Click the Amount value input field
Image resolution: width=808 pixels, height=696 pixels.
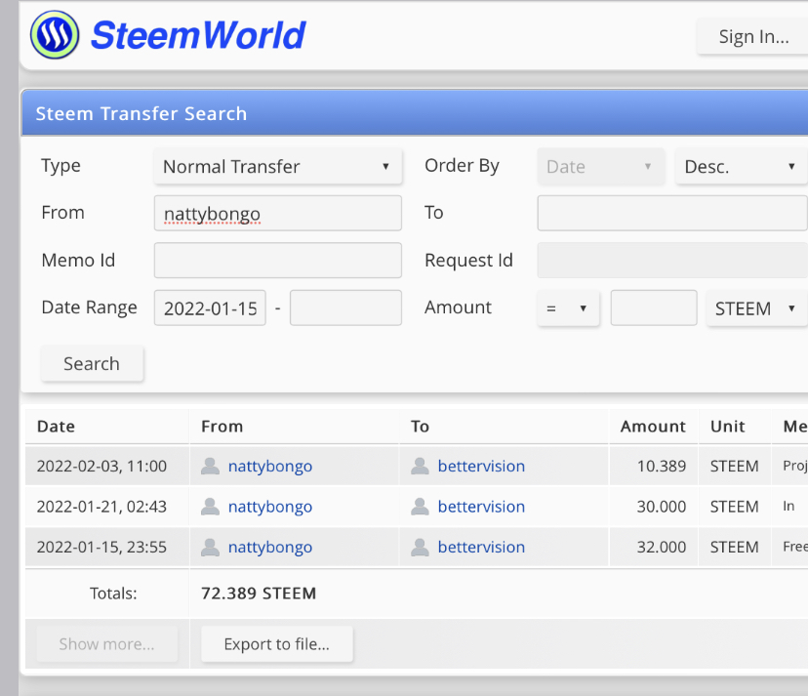pyautogui.click(x=654, y=307)
